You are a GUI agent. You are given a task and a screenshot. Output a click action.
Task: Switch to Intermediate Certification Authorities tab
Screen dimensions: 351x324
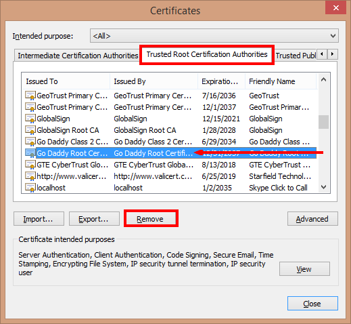pos(78,56)
